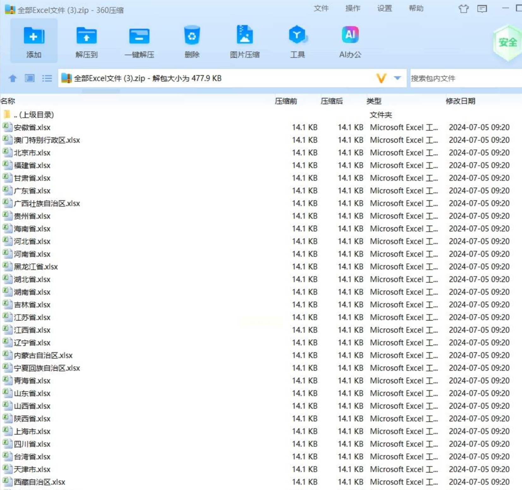Select the 北京市.xlsx file

[32, 153]
